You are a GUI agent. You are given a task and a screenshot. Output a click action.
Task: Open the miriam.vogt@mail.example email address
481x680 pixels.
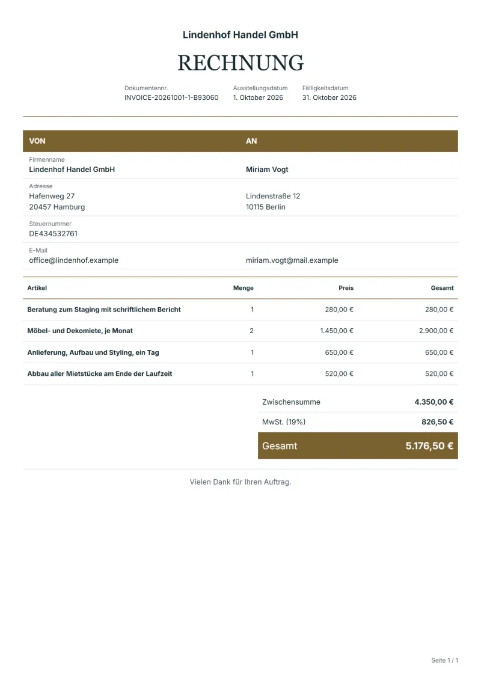tap(292, 260)
